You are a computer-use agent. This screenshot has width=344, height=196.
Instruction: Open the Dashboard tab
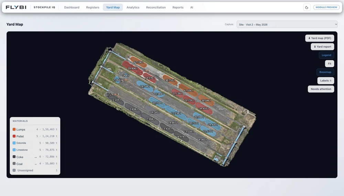pyautogui.click(x=72, y=7)
